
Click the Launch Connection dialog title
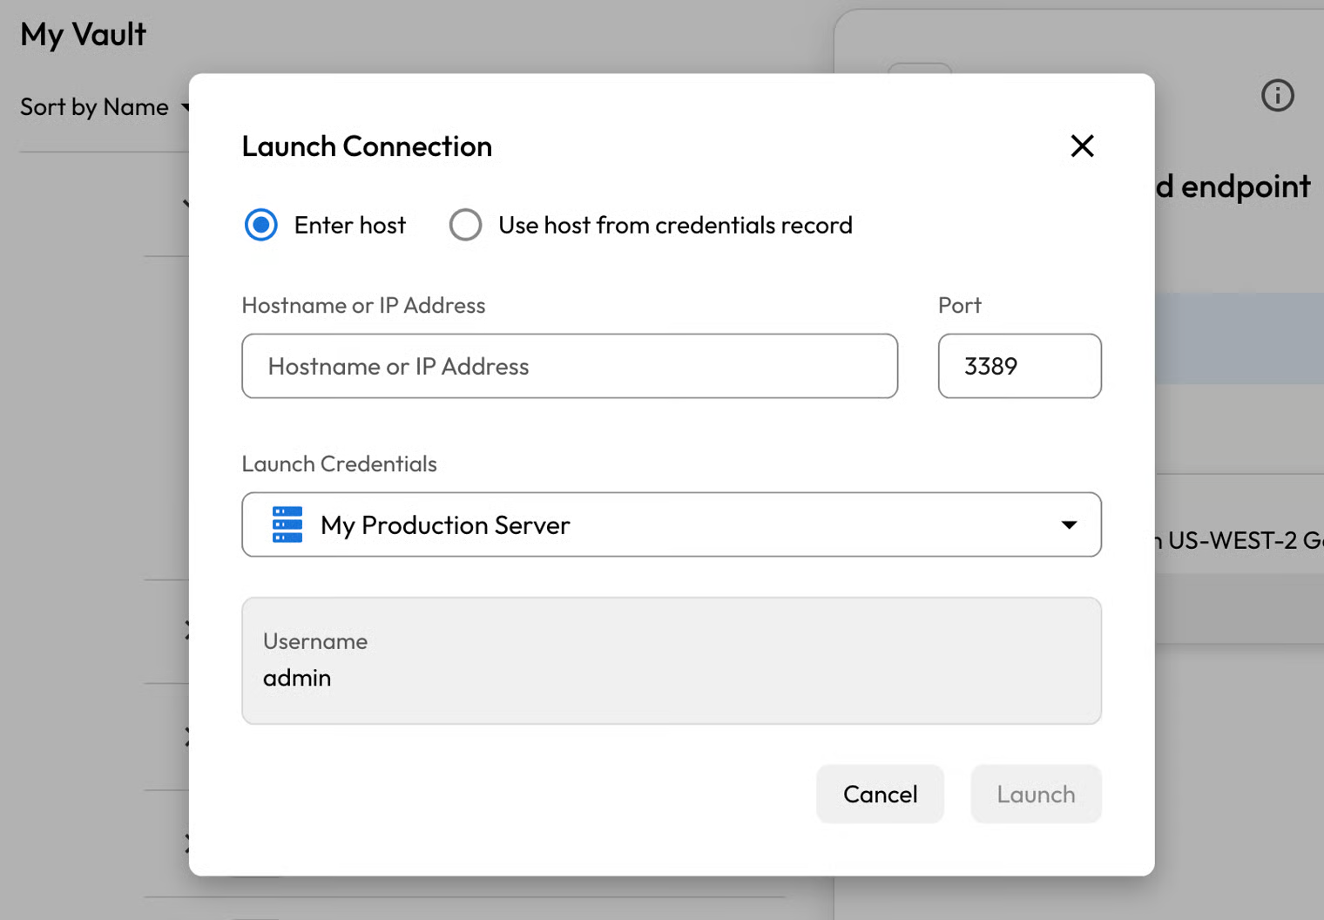click(367, 146)
